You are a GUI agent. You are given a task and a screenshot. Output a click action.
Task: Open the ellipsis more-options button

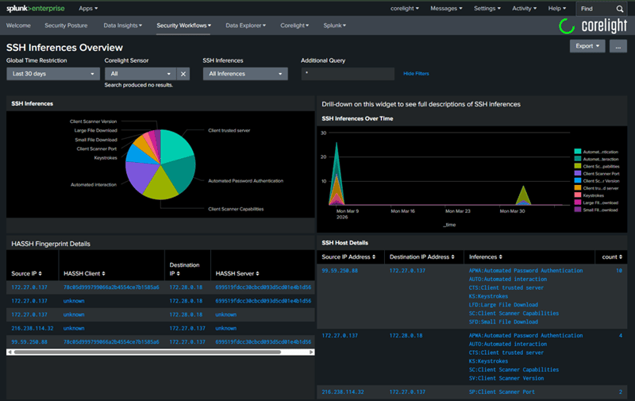[619, 46]
